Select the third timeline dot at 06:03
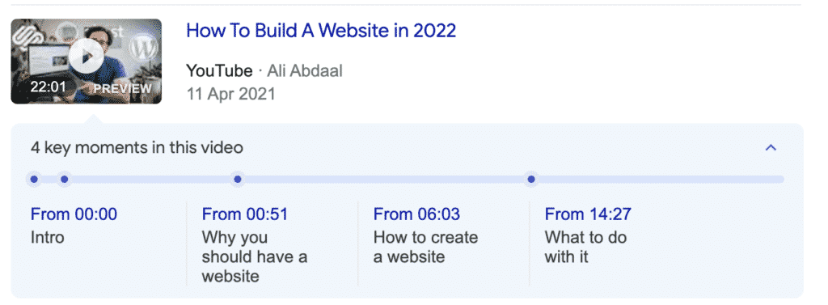 tap(238, 180)
